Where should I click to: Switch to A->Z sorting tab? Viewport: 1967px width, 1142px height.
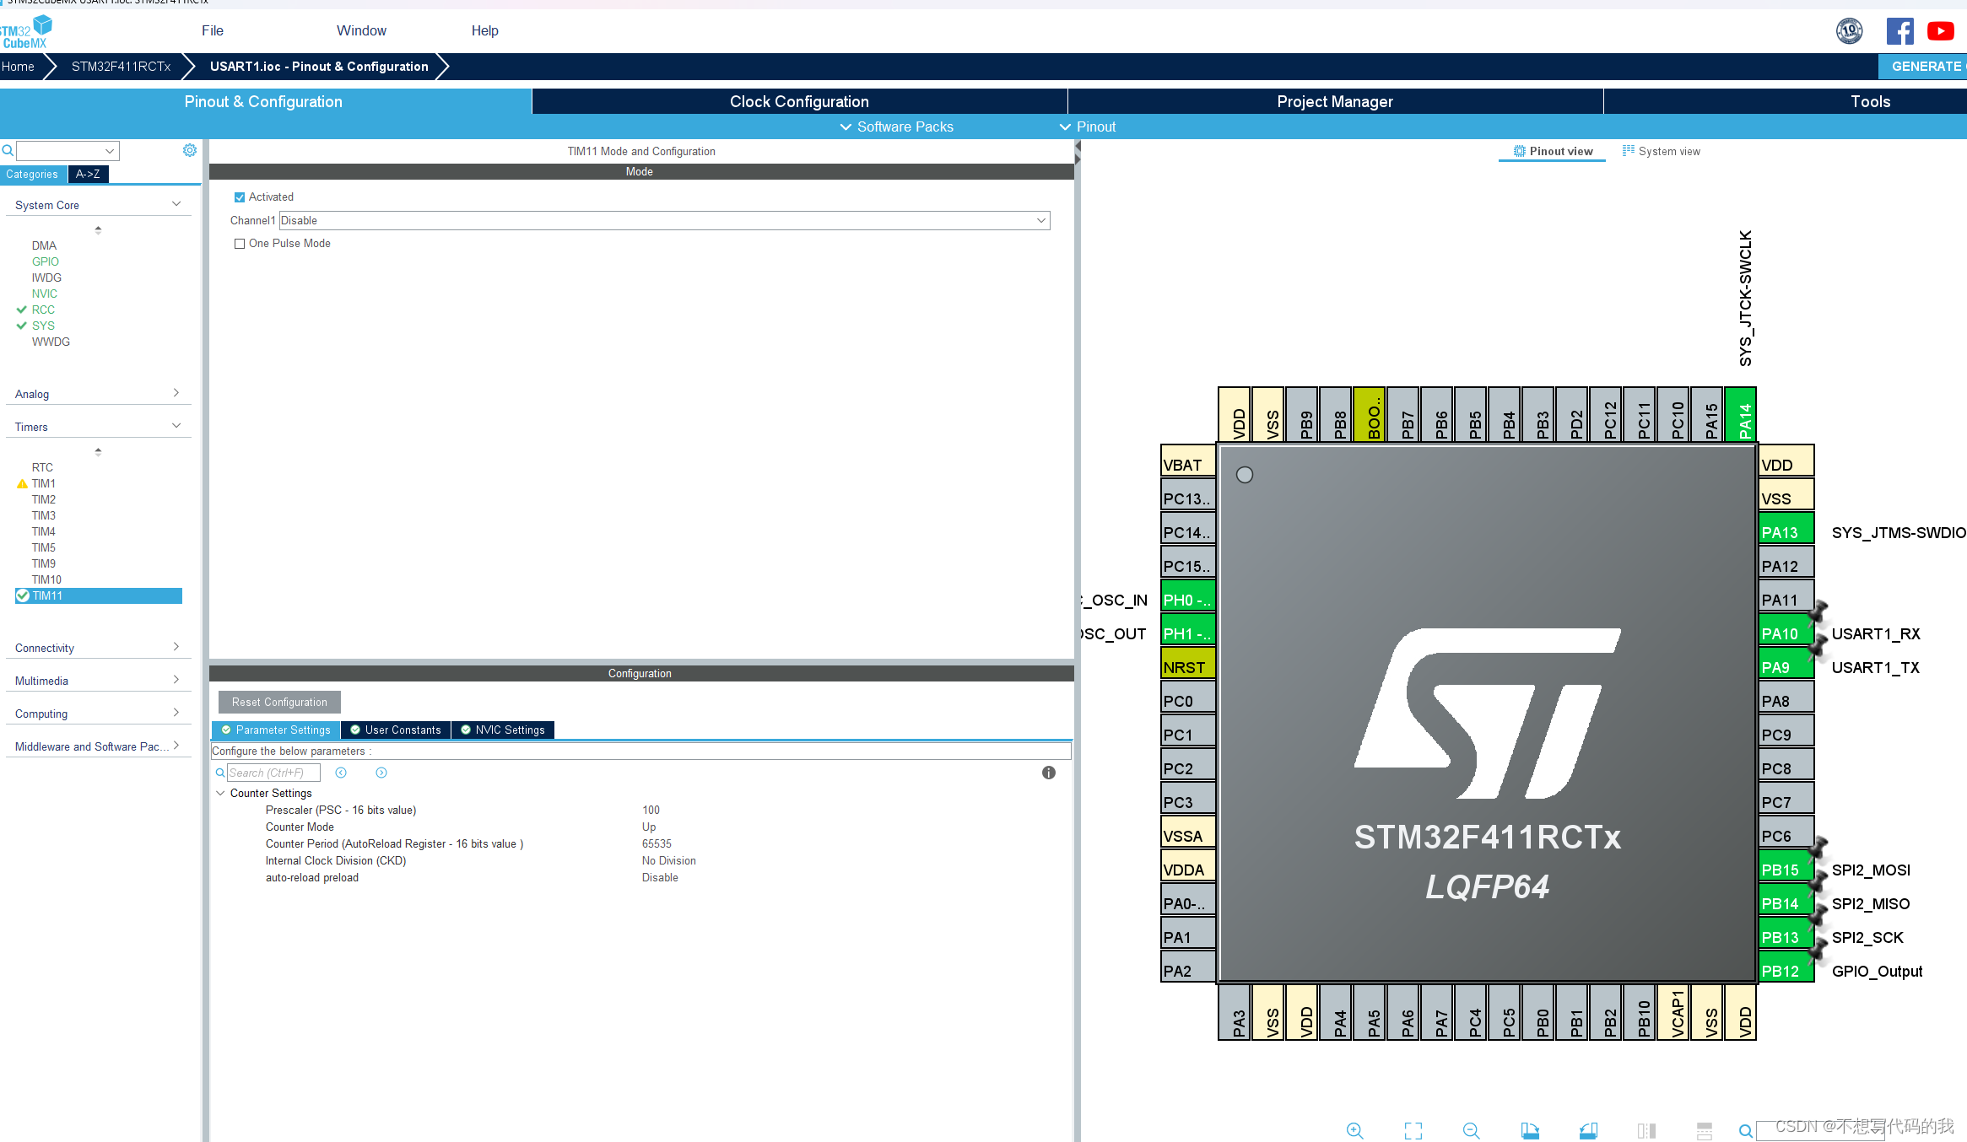coord(88,175)
